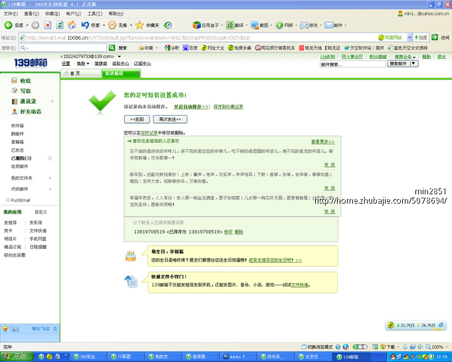Expand 代收邮件 with plus sign
The width and height of the screenshot is (452, 362).
50,189
